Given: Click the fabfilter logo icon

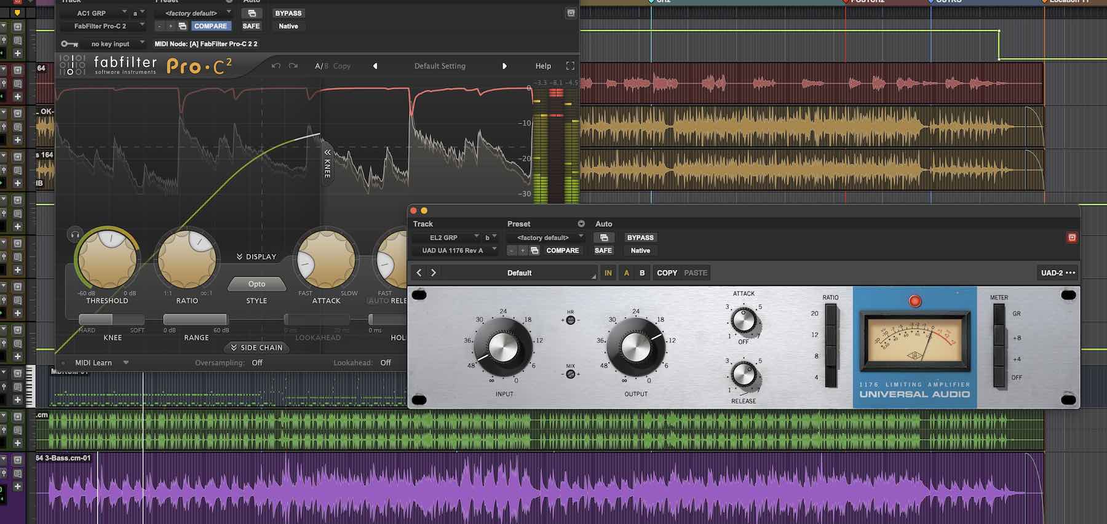Looking at the screenshot, I should point(72,65).
